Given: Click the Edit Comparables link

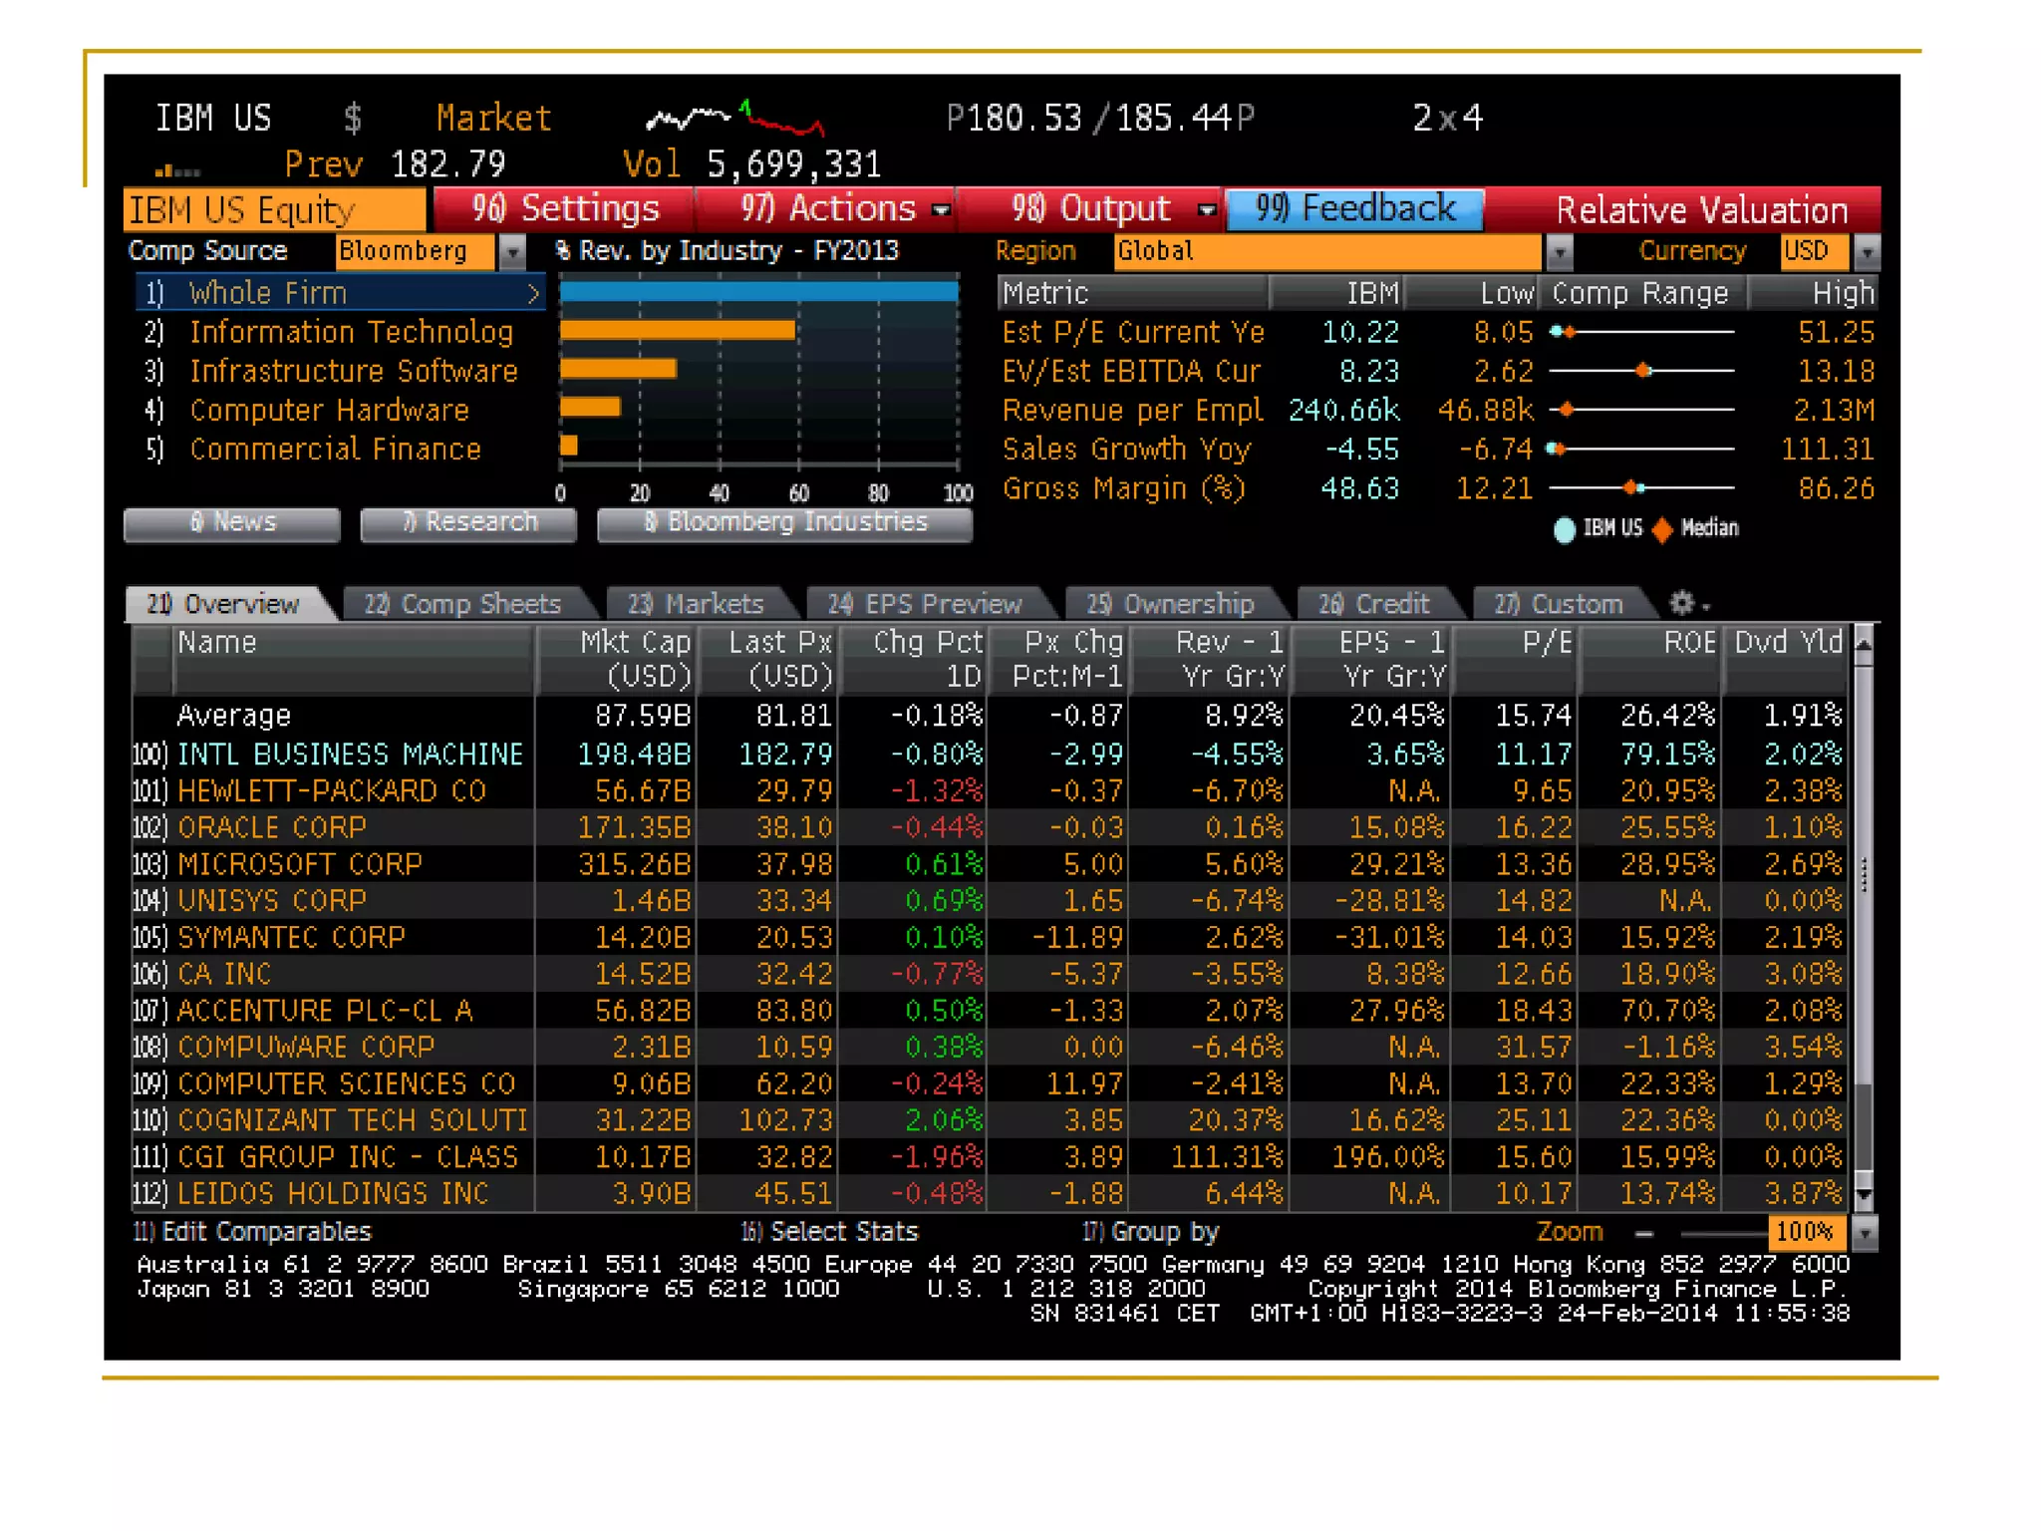Looking at the screenshot, I should [252, 1232].
